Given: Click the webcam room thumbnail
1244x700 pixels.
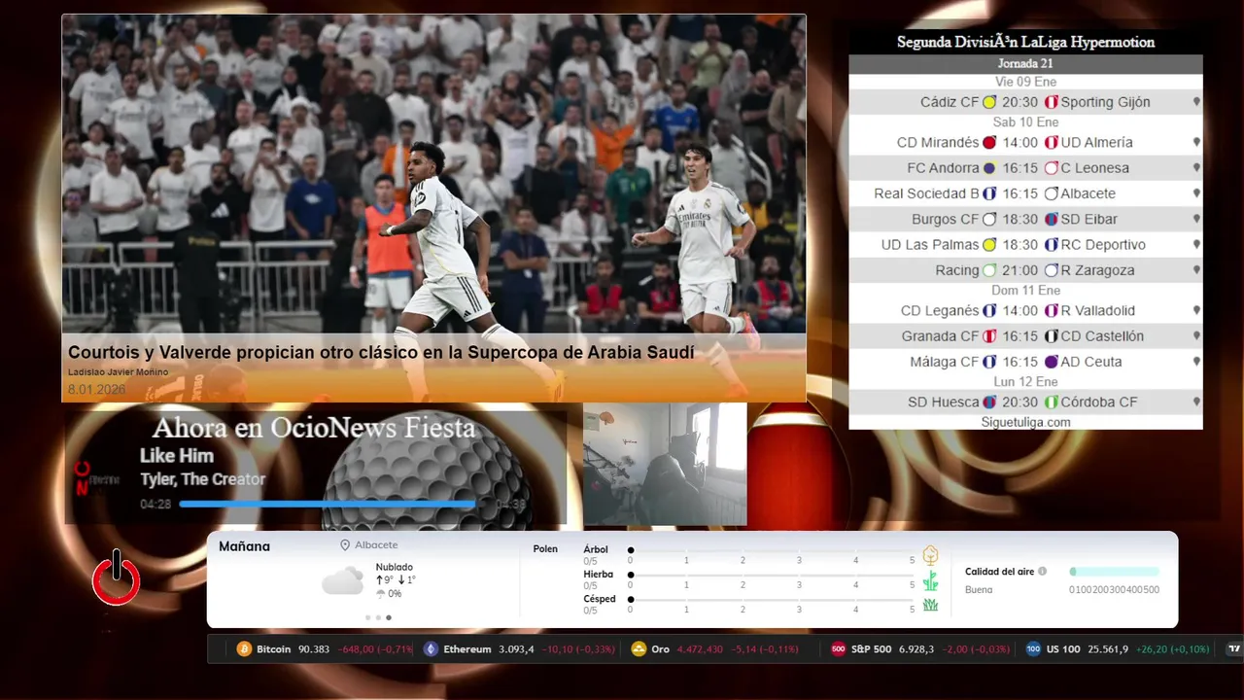Looking at the screenshot, I should (665, 464).
